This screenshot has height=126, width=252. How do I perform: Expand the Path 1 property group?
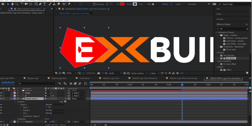point(21,107)
